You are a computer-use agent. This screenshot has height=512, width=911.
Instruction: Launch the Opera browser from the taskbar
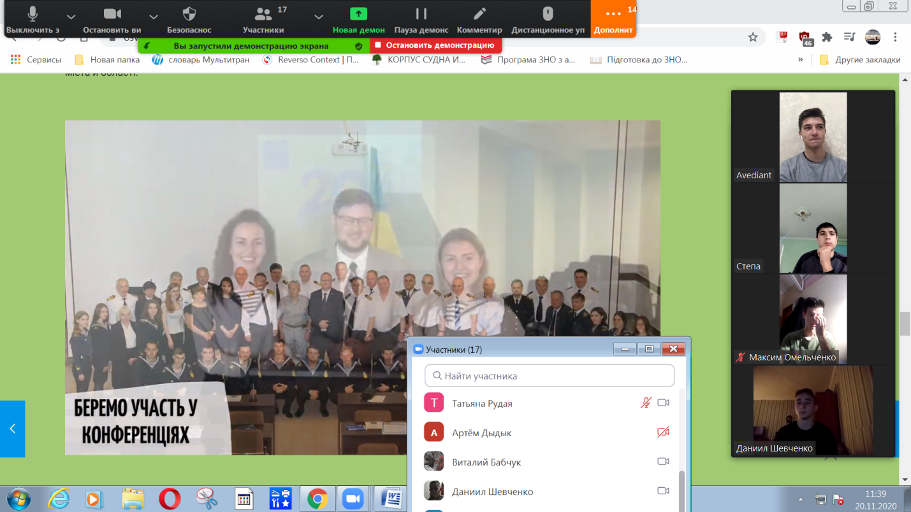[170, 499]
